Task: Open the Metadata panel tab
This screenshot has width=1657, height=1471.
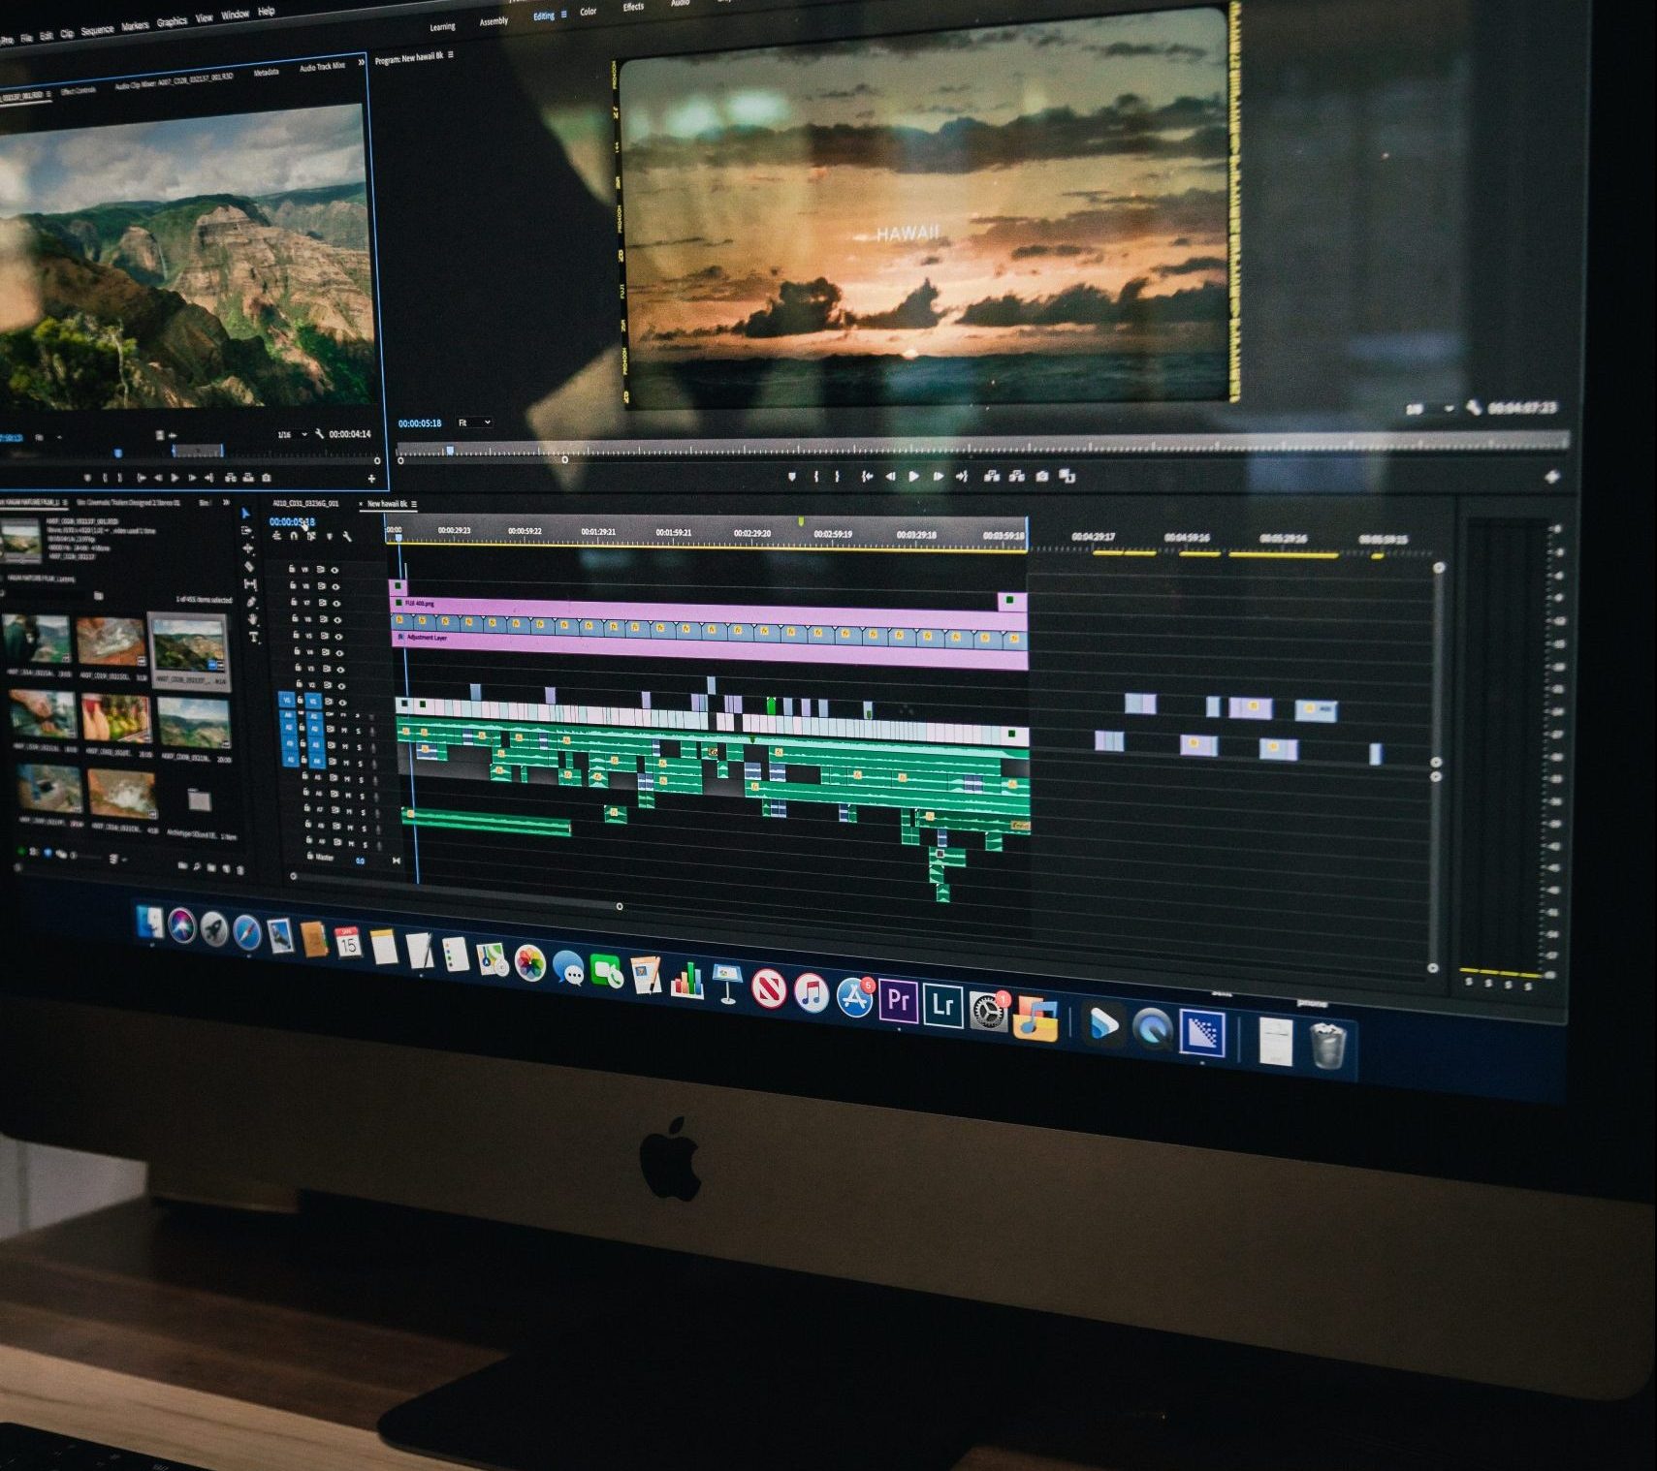Action: click(x=266, y=72)
